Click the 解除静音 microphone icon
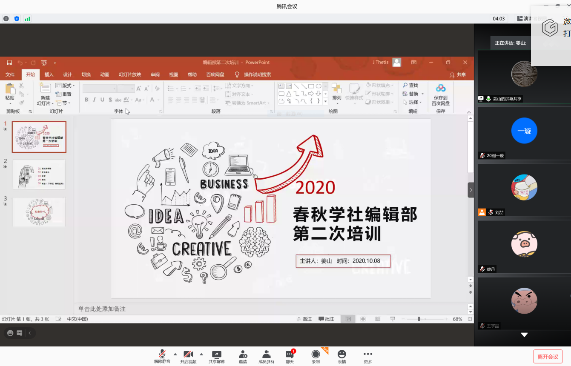The height and width of the screenshot is (366, 571). tap(162, 354)
